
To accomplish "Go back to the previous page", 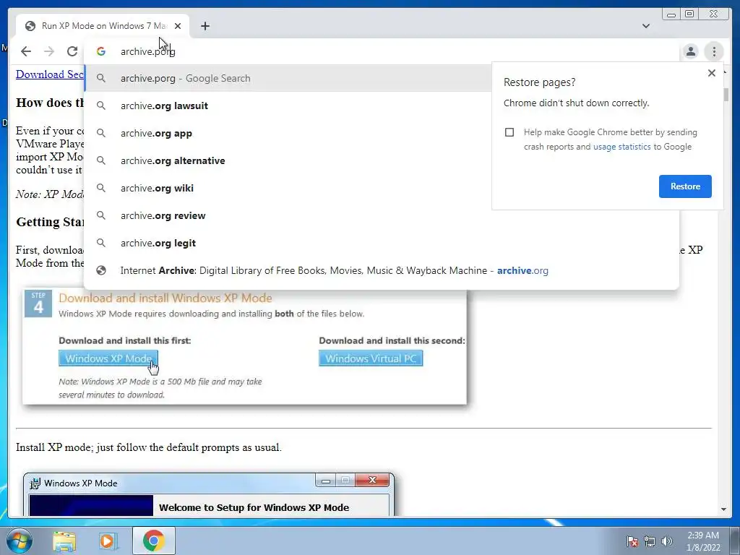I will pos(26,51).
